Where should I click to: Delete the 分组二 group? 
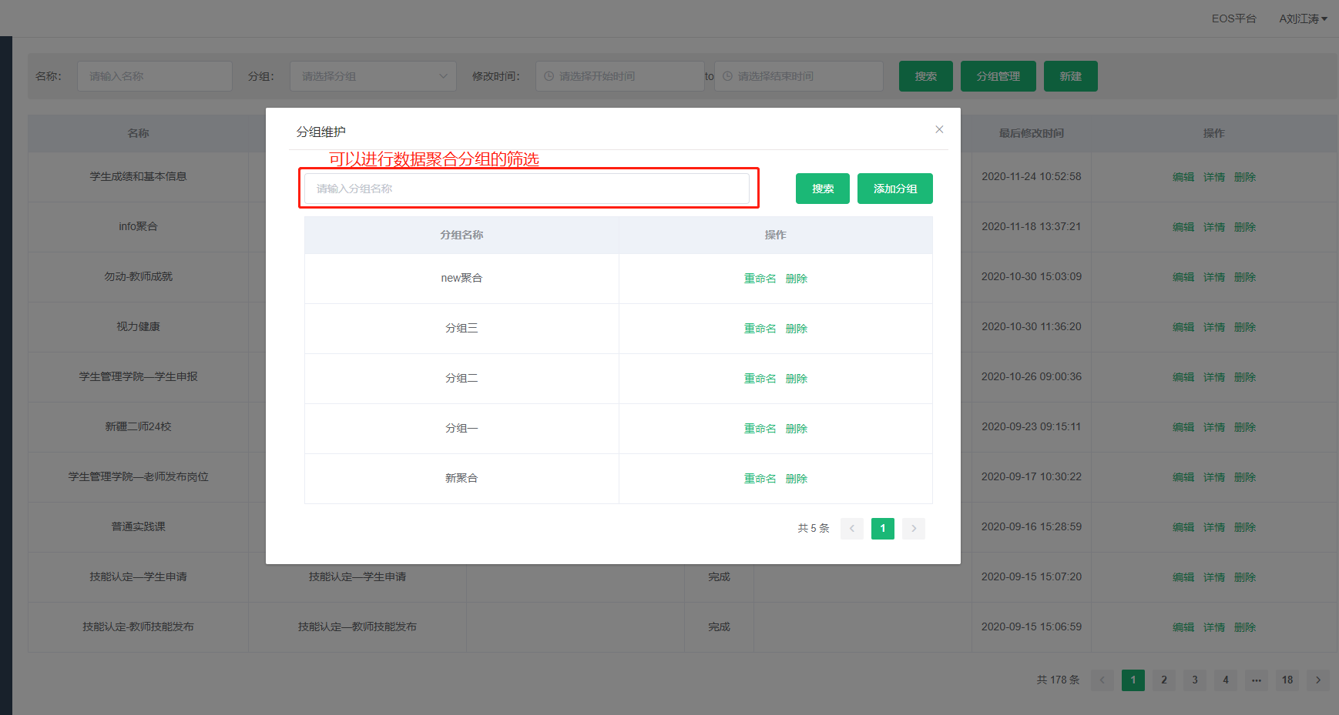[797, 379]
